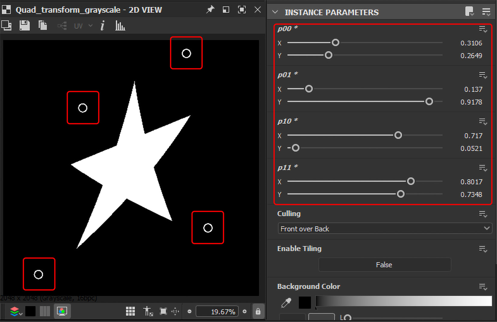Float the 2D View panel with dock icon

pos(226,10)
